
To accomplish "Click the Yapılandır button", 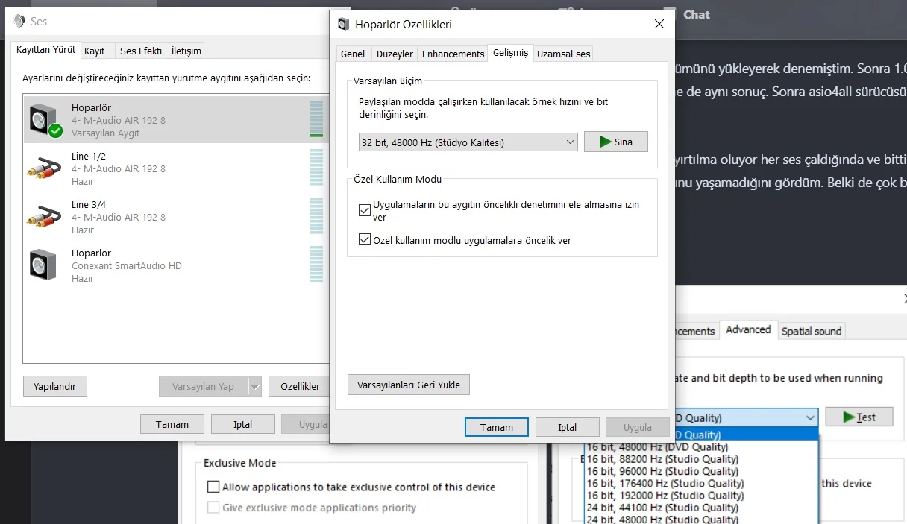I will coord(55,386).
